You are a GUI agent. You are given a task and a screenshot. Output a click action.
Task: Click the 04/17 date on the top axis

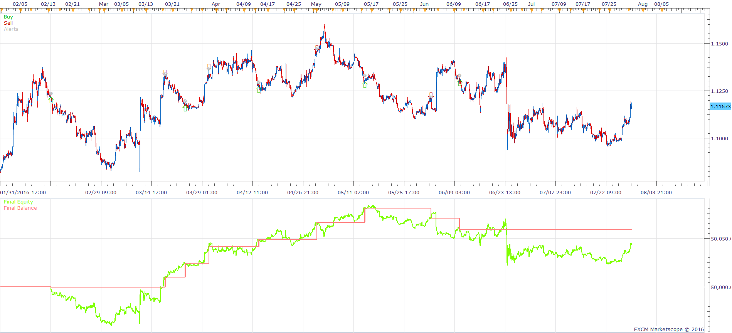pos(268,4)
